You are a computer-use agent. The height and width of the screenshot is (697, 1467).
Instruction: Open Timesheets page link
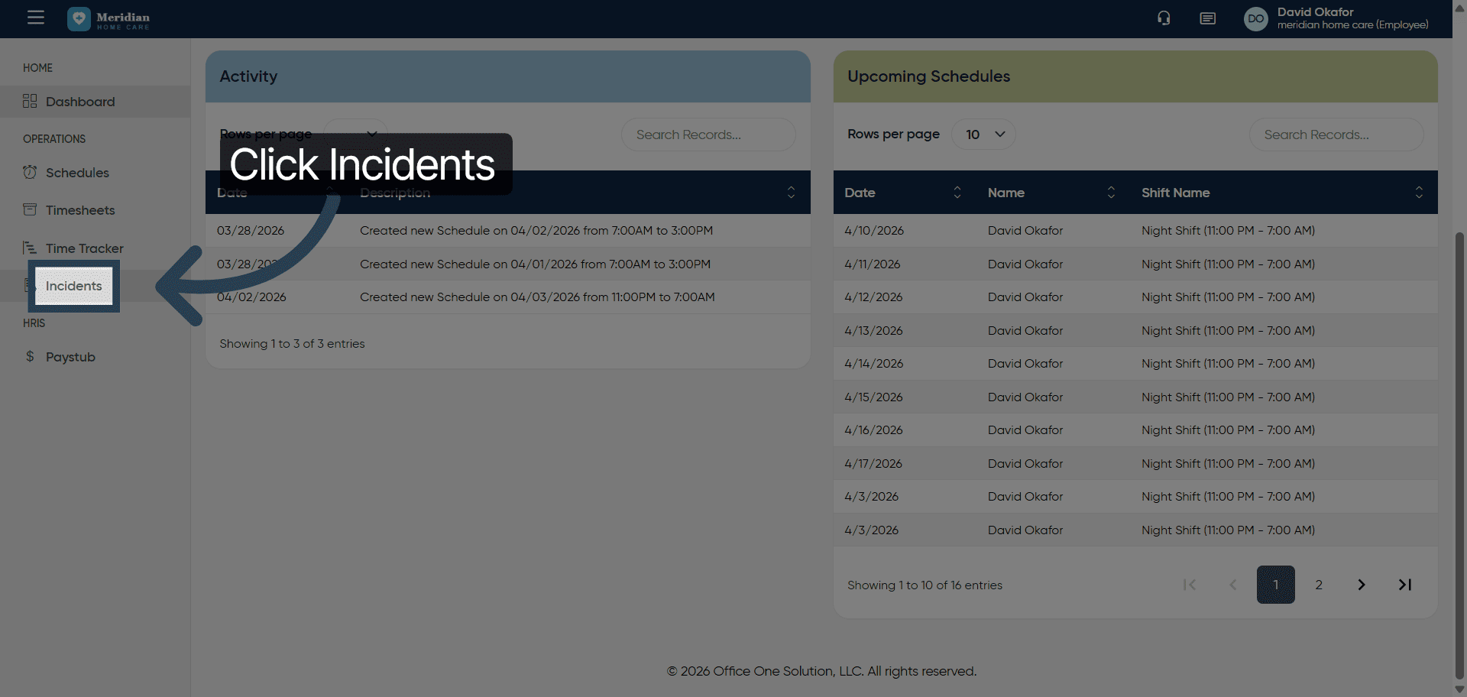[79, 210]
